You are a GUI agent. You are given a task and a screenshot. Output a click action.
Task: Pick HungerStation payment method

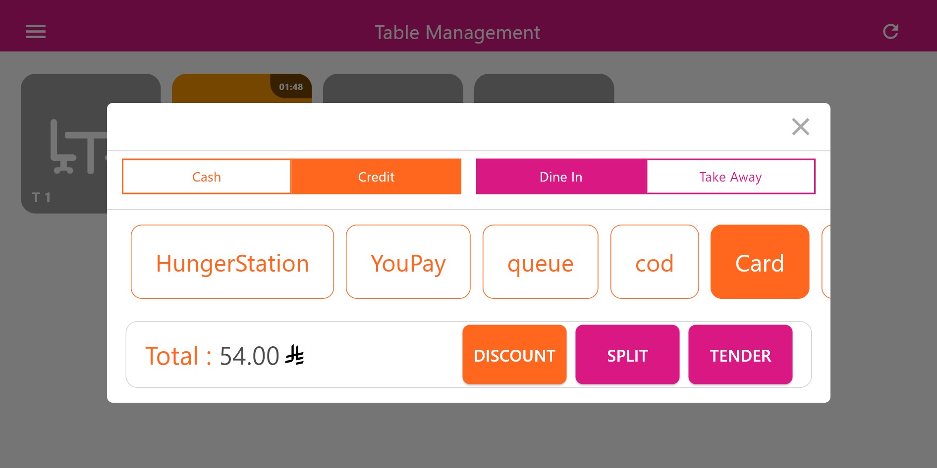tap(232, 262)
